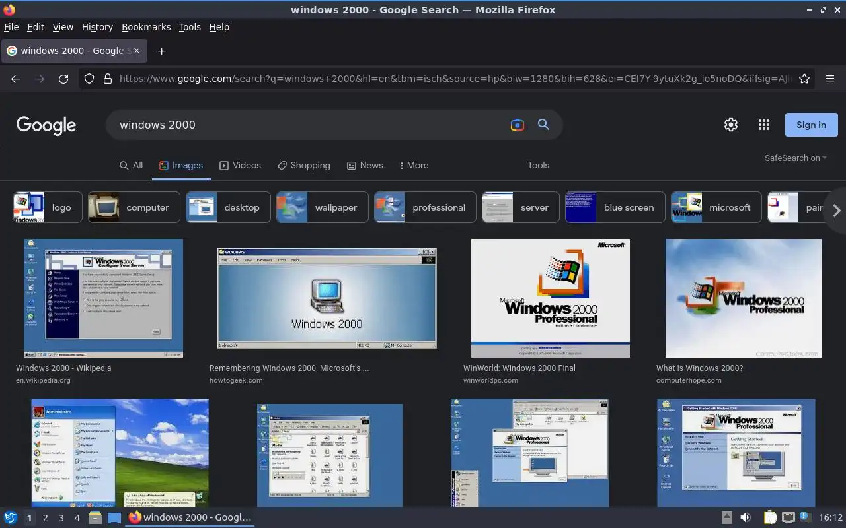Open the Tools menu in menu bar

click(x=190, y=27)
